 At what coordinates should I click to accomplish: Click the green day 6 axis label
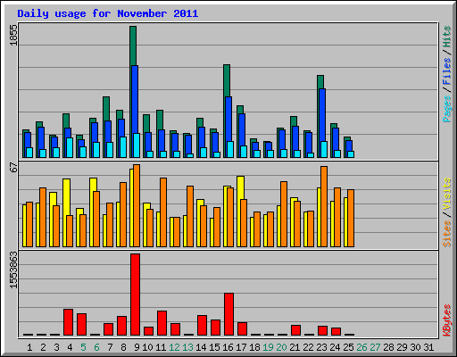[x=96, y=347]
